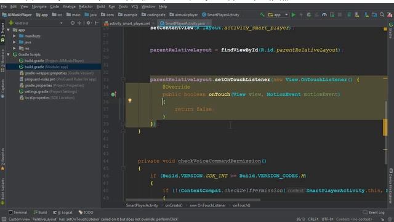Open the File menu
Viewport: 394px width, 222px height.
(x=4, y=7)
